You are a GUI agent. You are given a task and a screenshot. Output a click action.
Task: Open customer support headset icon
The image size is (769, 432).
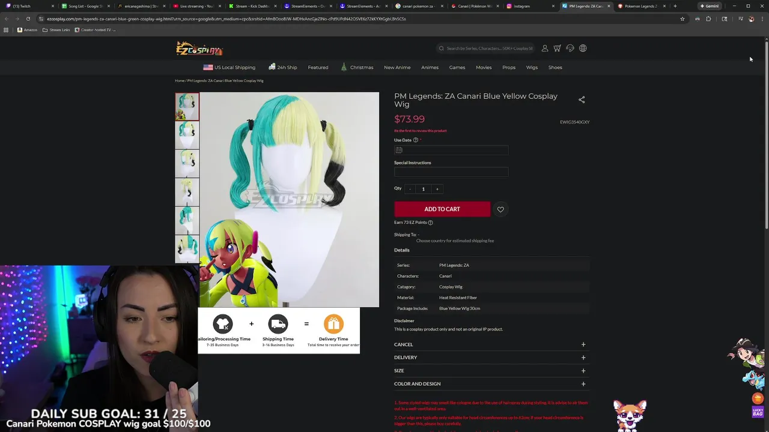[570, 48]
